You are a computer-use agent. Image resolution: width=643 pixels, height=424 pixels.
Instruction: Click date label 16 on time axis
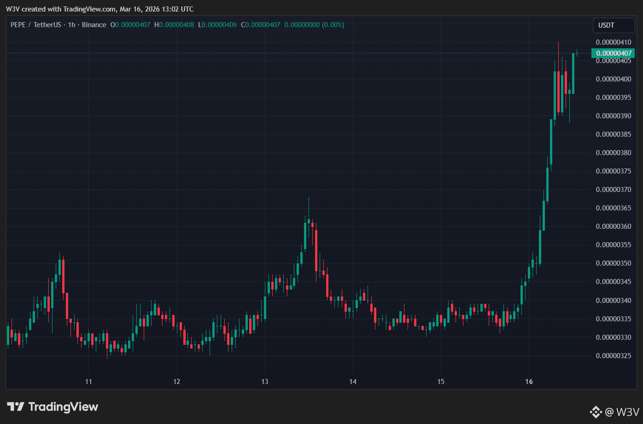click(x=529, y=382)
